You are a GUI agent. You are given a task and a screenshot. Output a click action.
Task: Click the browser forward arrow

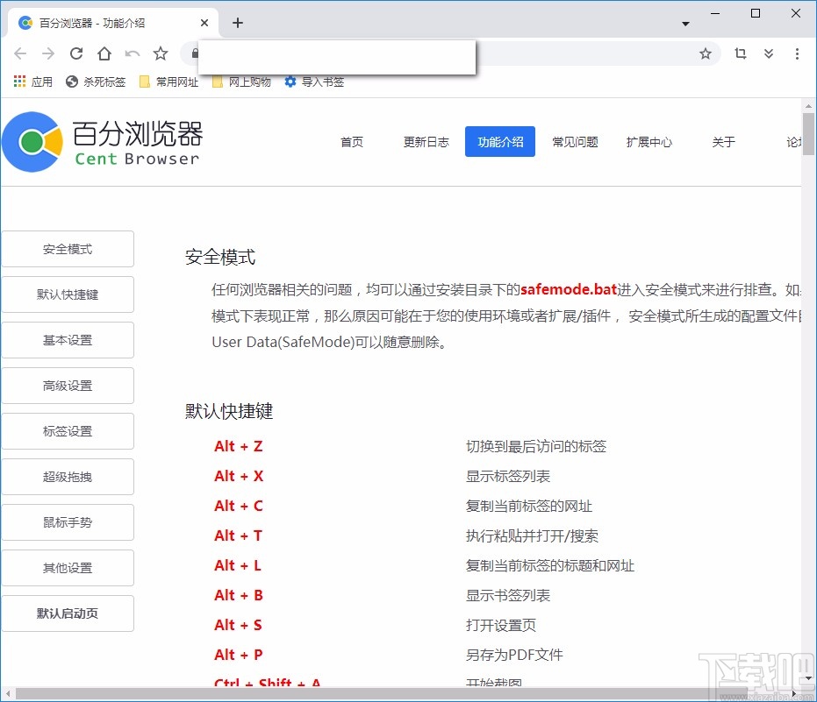[x=48, y=53]
